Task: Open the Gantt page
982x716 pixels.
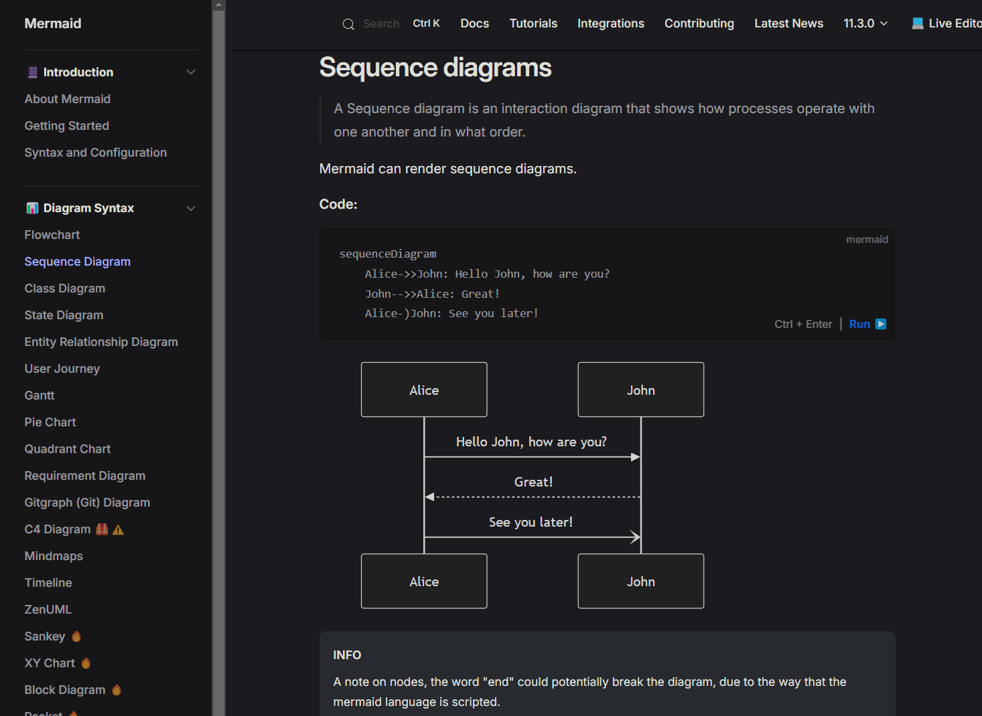Action: pyautogui.click(x=40, y=395)
